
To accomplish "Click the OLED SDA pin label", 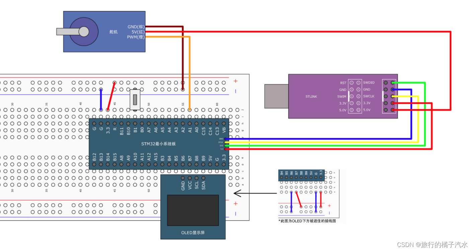I will tap(204, 186).
